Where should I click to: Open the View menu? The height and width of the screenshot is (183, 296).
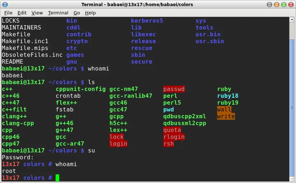tap(37, 13)
